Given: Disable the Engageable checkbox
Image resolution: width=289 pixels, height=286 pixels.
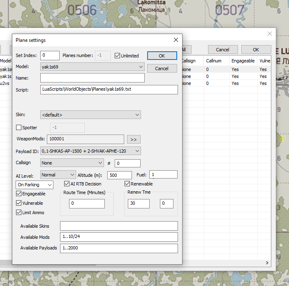Looking at the screenshot, I should tap(19, 194).
